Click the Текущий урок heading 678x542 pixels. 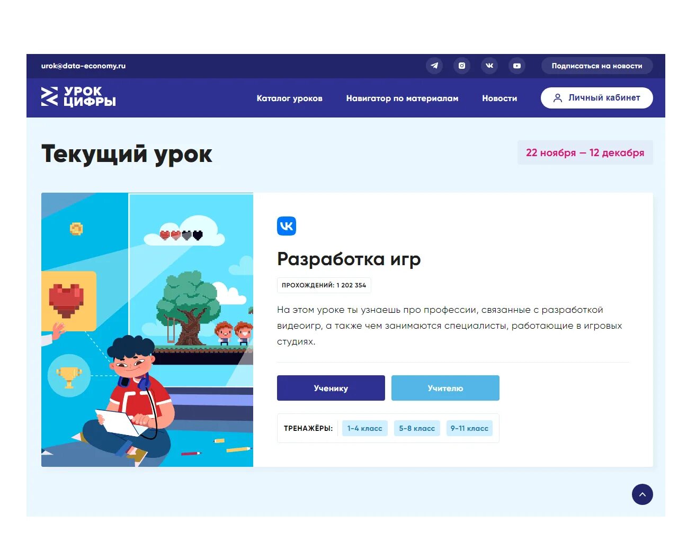(x=127, y=154)
